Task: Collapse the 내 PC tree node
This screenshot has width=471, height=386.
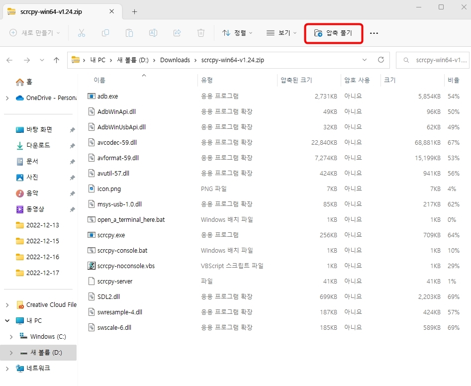Action: [x=7, y=320]
